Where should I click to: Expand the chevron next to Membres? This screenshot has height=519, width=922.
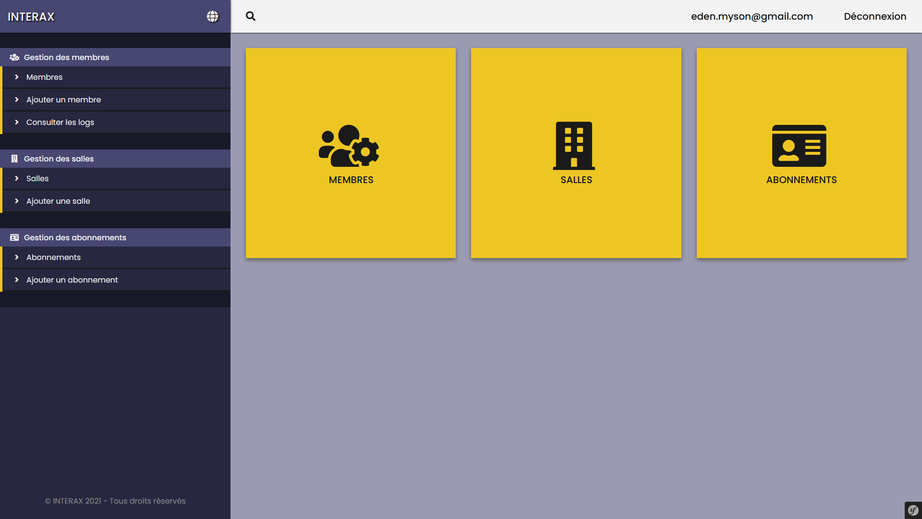[x=17, y=77]
